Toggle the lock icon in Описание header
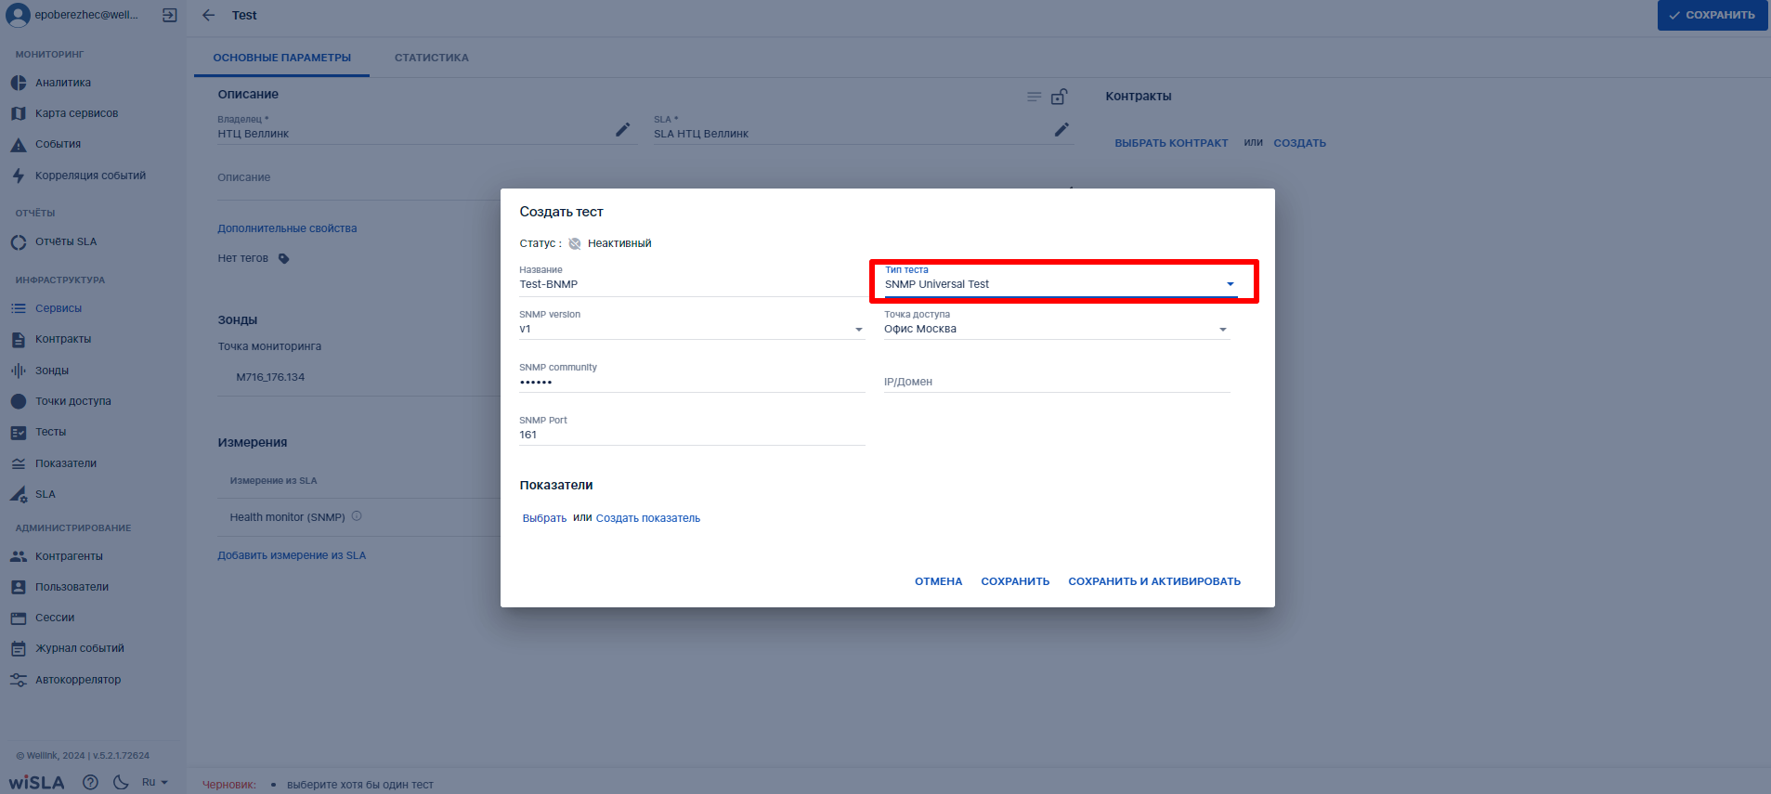Viewport: 1771px width, 794px height. [1059, 97]
